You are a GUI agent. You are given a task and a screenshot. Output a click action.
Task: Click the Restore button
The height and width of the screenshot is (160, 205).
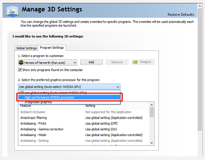[x=143, y=62]
